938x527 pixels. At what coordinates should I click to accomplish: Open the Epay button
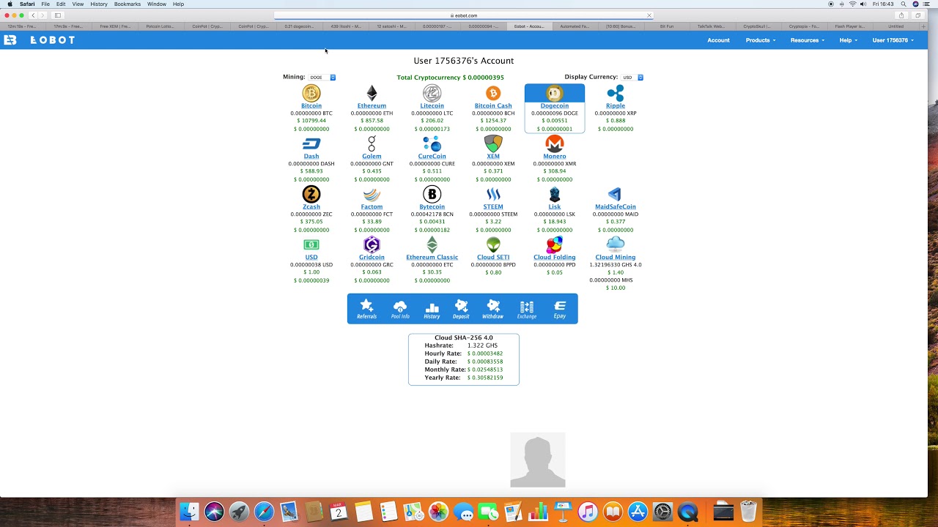[x=560, y=309]
